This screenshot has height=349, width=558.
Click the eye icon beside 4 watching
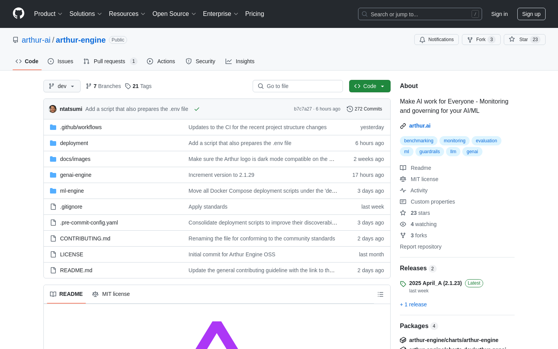403,224
